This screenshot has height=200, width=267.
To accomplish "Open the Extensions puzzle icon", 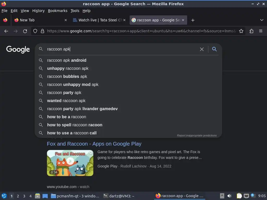I will click(251, 31).
